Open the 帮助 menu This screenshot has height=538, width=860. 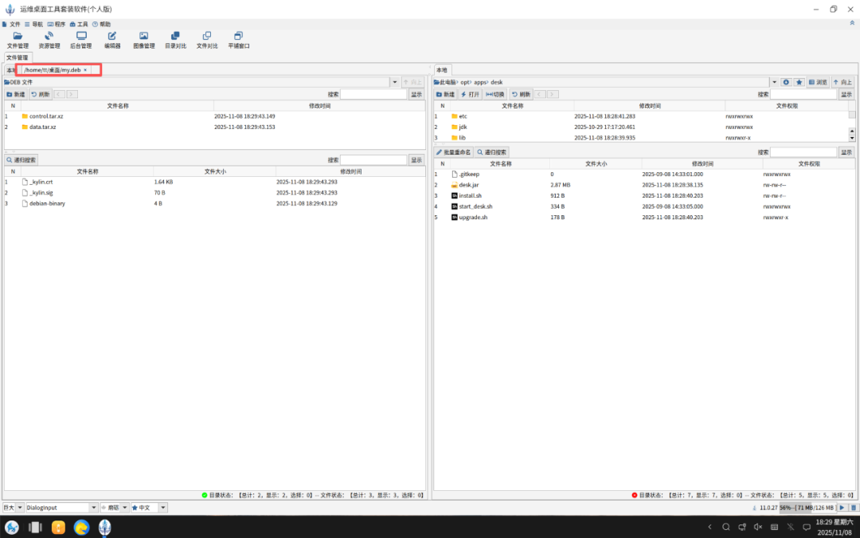(101, 24)
